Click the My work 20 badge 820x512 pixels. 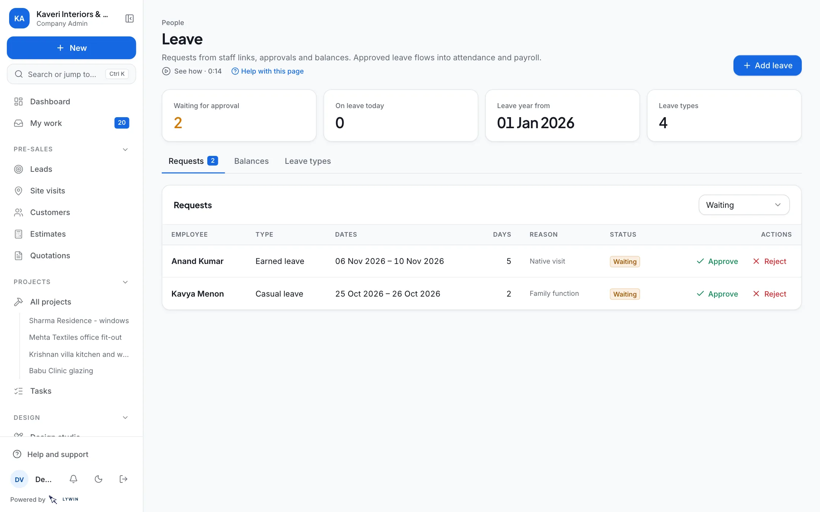click(122, 123)
